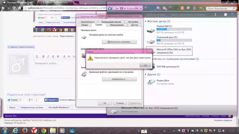Click the Редактировать link in forum post
The height and width of the screenshot is (134, 239).
tap(67, 36)
